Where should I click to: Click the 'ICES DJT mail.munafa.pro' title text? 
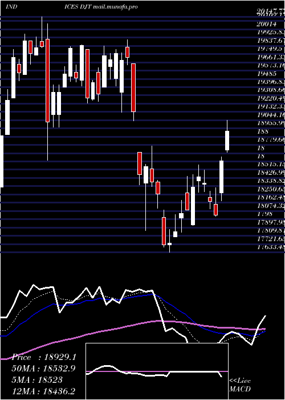click(101, 7)
